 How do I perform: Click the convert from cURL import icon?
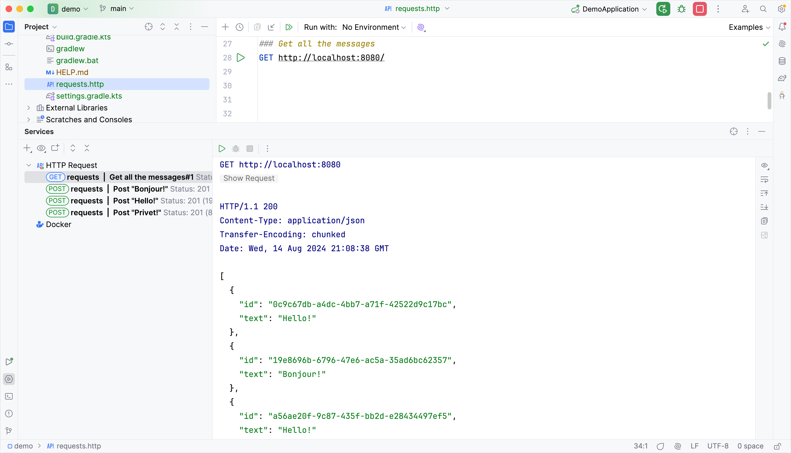(x=271, y=27)
